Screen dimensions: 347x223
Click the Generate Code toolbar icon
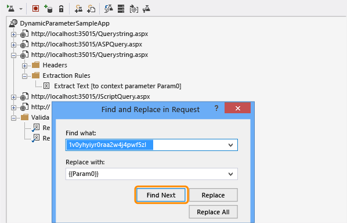109,9
